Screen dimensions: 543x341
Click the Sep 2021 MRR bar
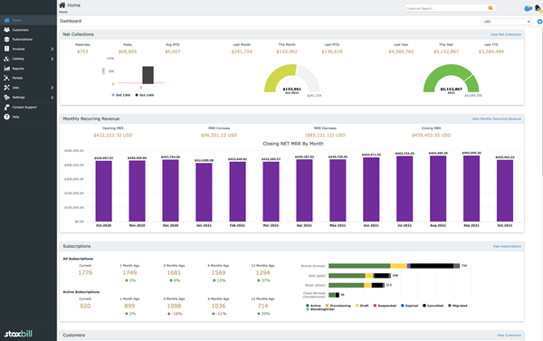[472, 188]
